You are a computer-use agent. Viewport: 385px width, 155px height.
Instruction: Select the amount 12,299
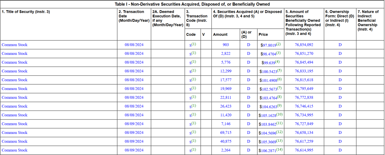pyautogui.click(x=226, y=71)
